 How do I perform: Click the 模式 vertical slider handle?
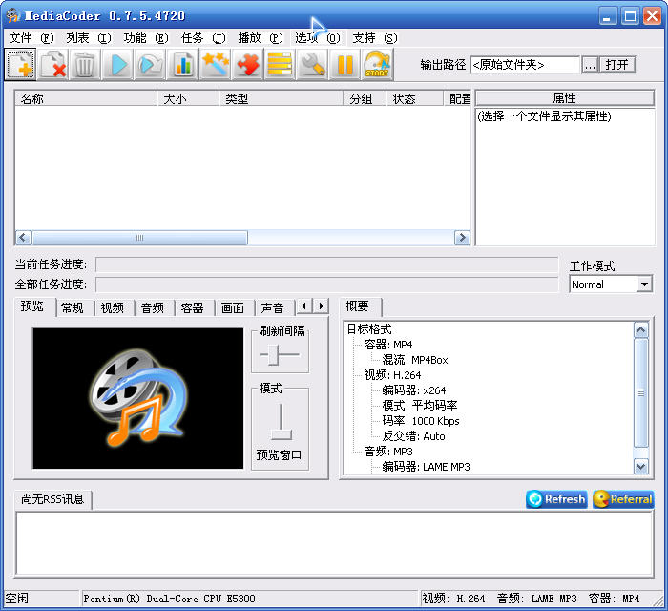282,434
